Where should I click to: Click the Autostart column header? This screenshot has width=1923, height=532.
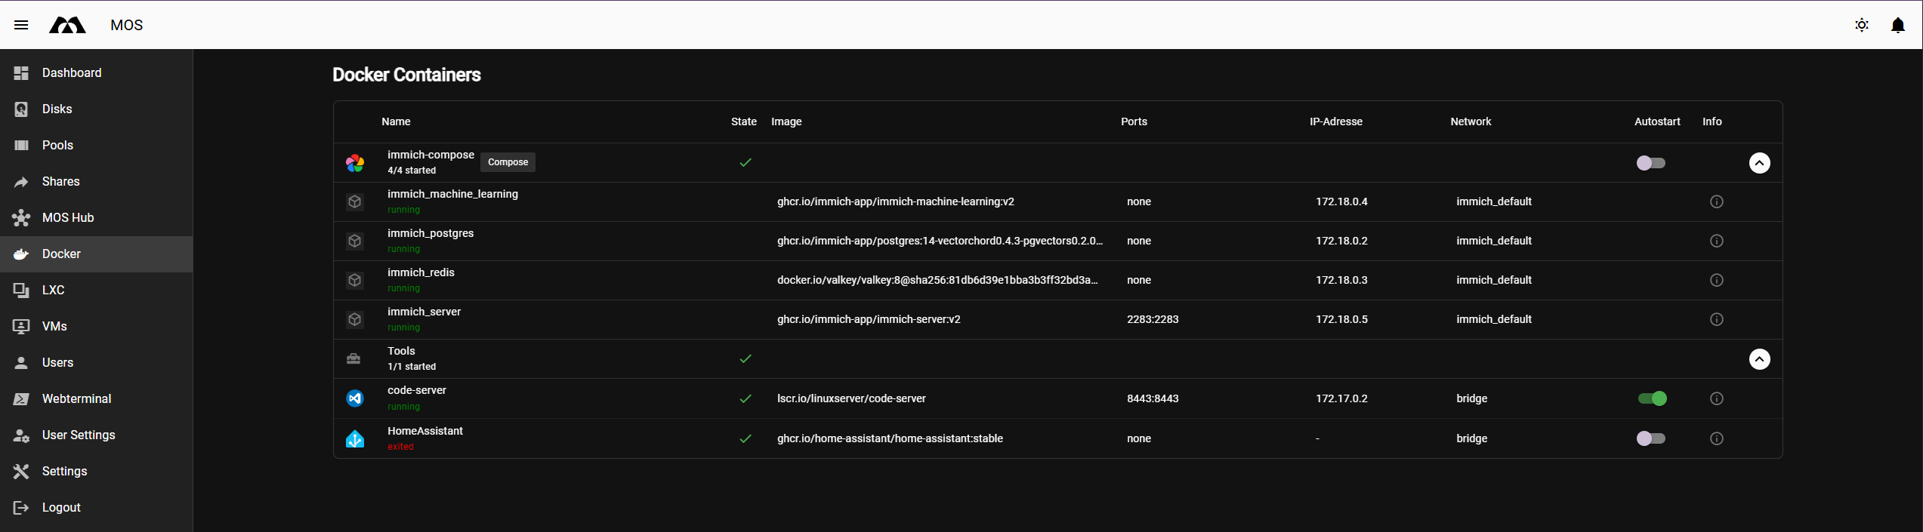tap(1657, 121)
